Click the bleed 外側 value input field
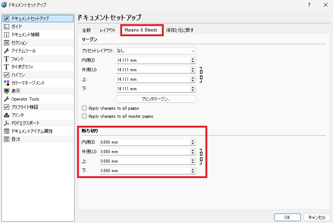This screenshot has width=333, height=223. 144,152
